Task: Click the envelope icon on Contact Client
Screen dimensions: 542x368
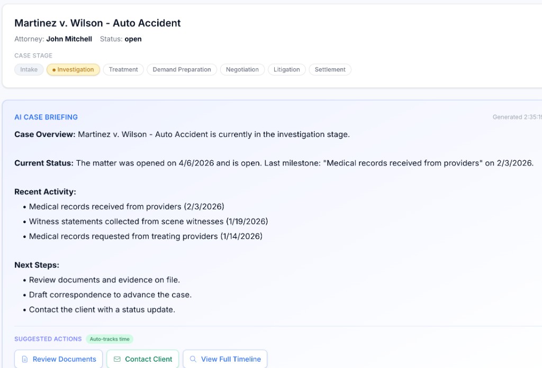Action: tap(117, 360)
